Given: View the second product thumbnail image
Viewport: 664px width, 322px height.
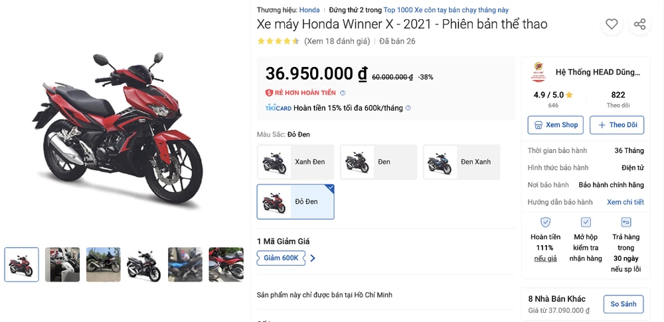Looking at the screenshot, I should point(62,264).
